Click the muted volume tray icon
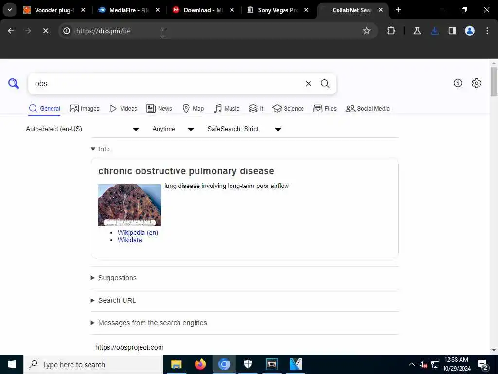 [x=423, y=364]
